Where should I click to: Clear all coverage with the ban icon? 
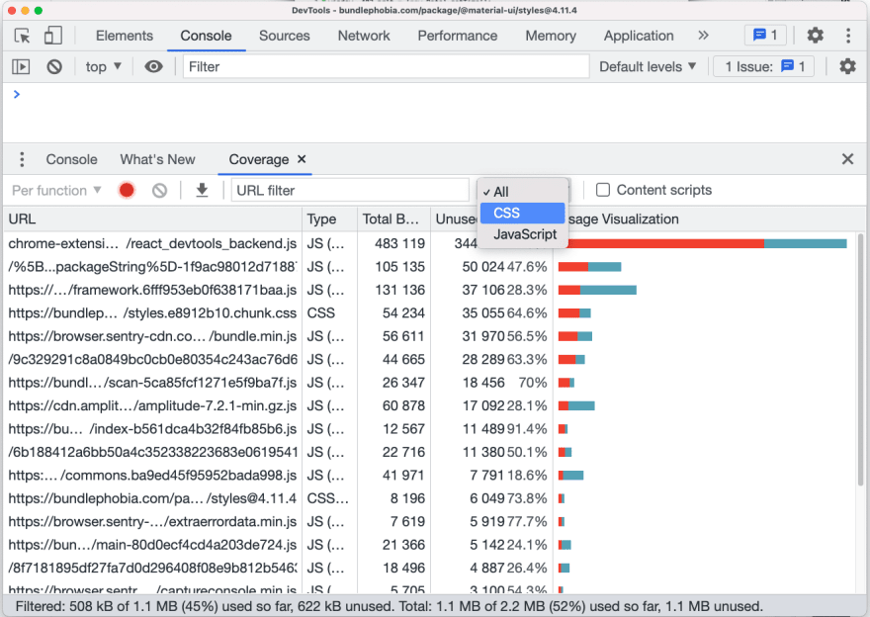[x=159, y=190]
